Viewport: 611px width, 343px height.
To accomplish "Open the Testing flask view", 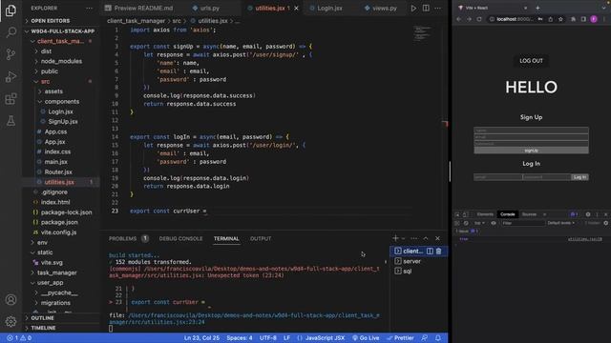I will tap(11, 121).
